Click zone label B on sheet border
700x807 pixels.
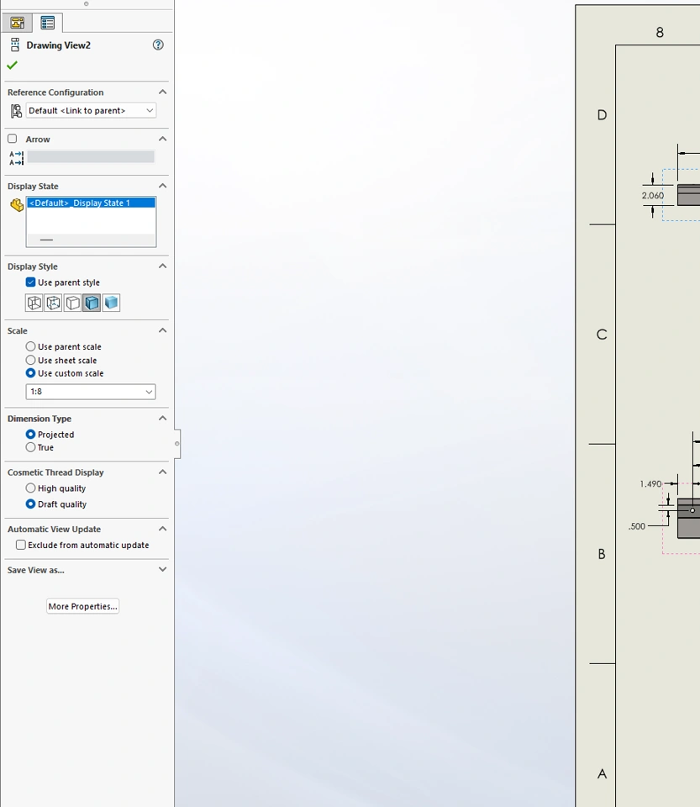coord(602,554)
